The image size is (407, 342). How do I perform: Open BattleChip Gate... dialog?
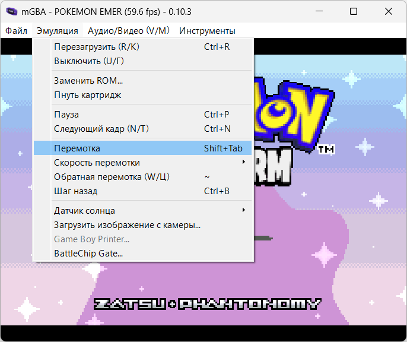click(x=142, y=254)
